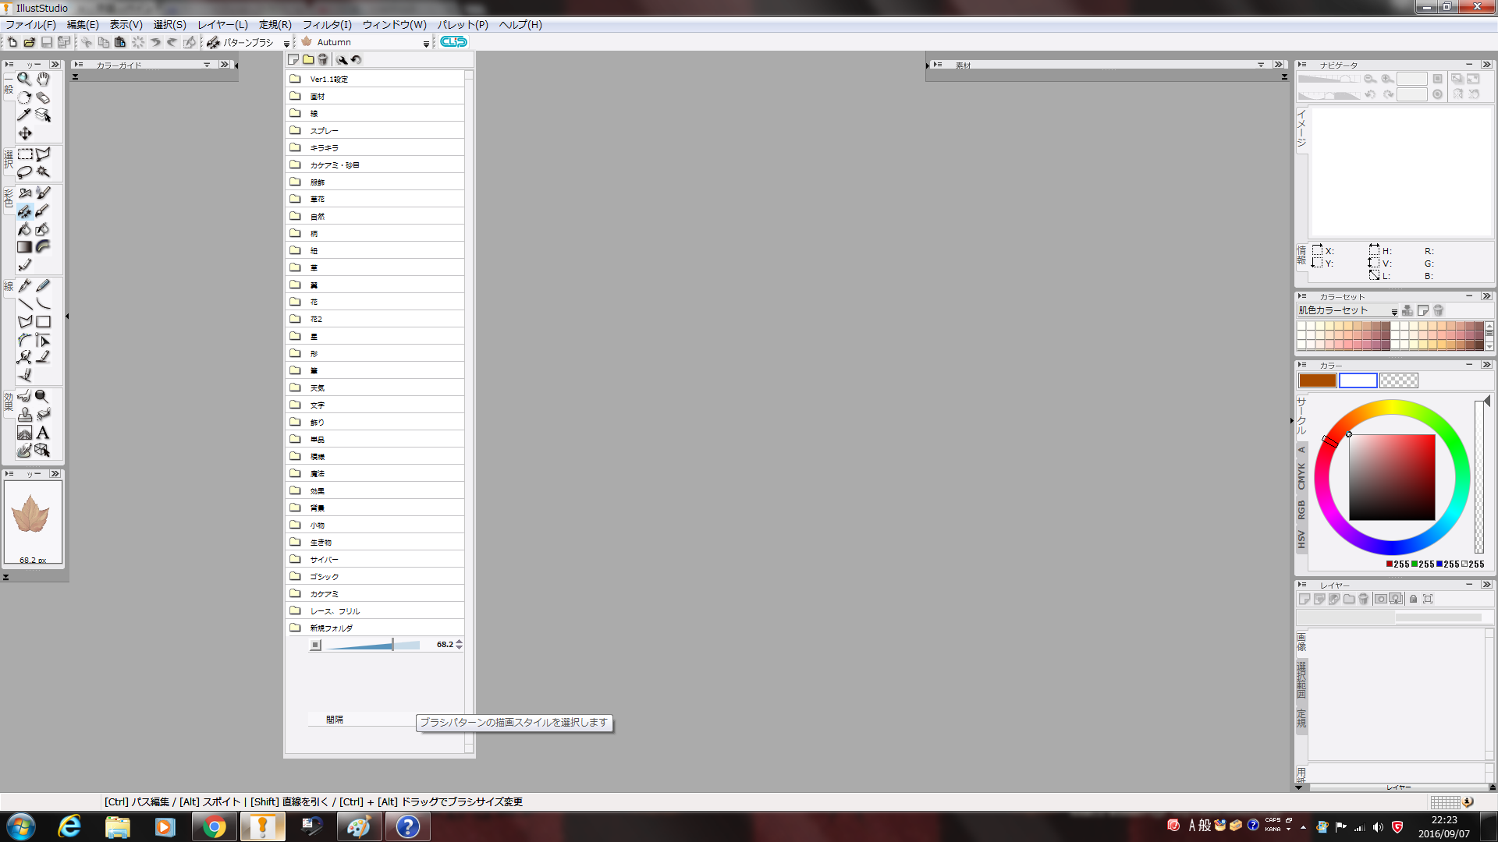The height and width of the screenshot is (842, 1498).
Task: Select the Fill bucket tool
Action: click(24, 229)
